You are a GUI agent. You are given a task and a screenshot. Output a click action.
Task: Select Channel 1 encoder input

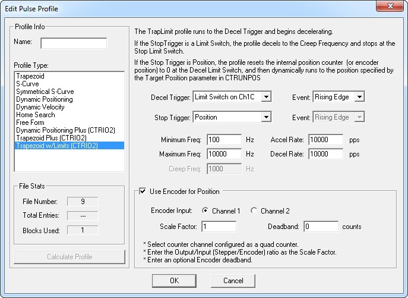click(205, 211)
